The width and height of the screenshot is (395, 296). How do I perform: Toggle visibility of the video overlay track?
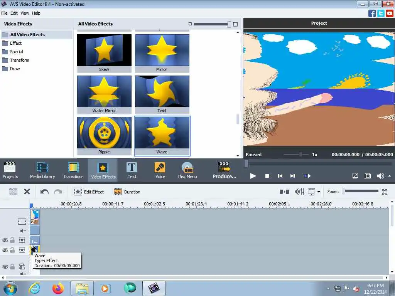coord(5,267)
